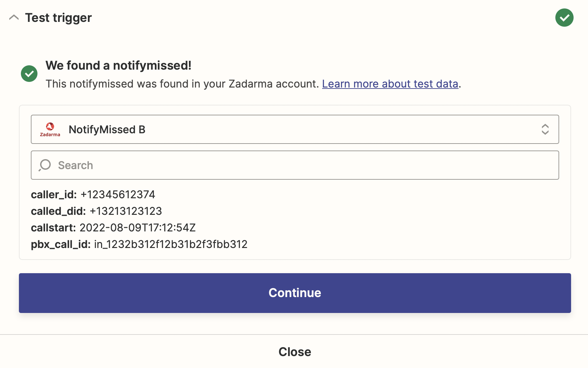The width and height of the screenshot is (588, 368).
Task: Select the +13213123123 phone number value
Action: (126, 211)
